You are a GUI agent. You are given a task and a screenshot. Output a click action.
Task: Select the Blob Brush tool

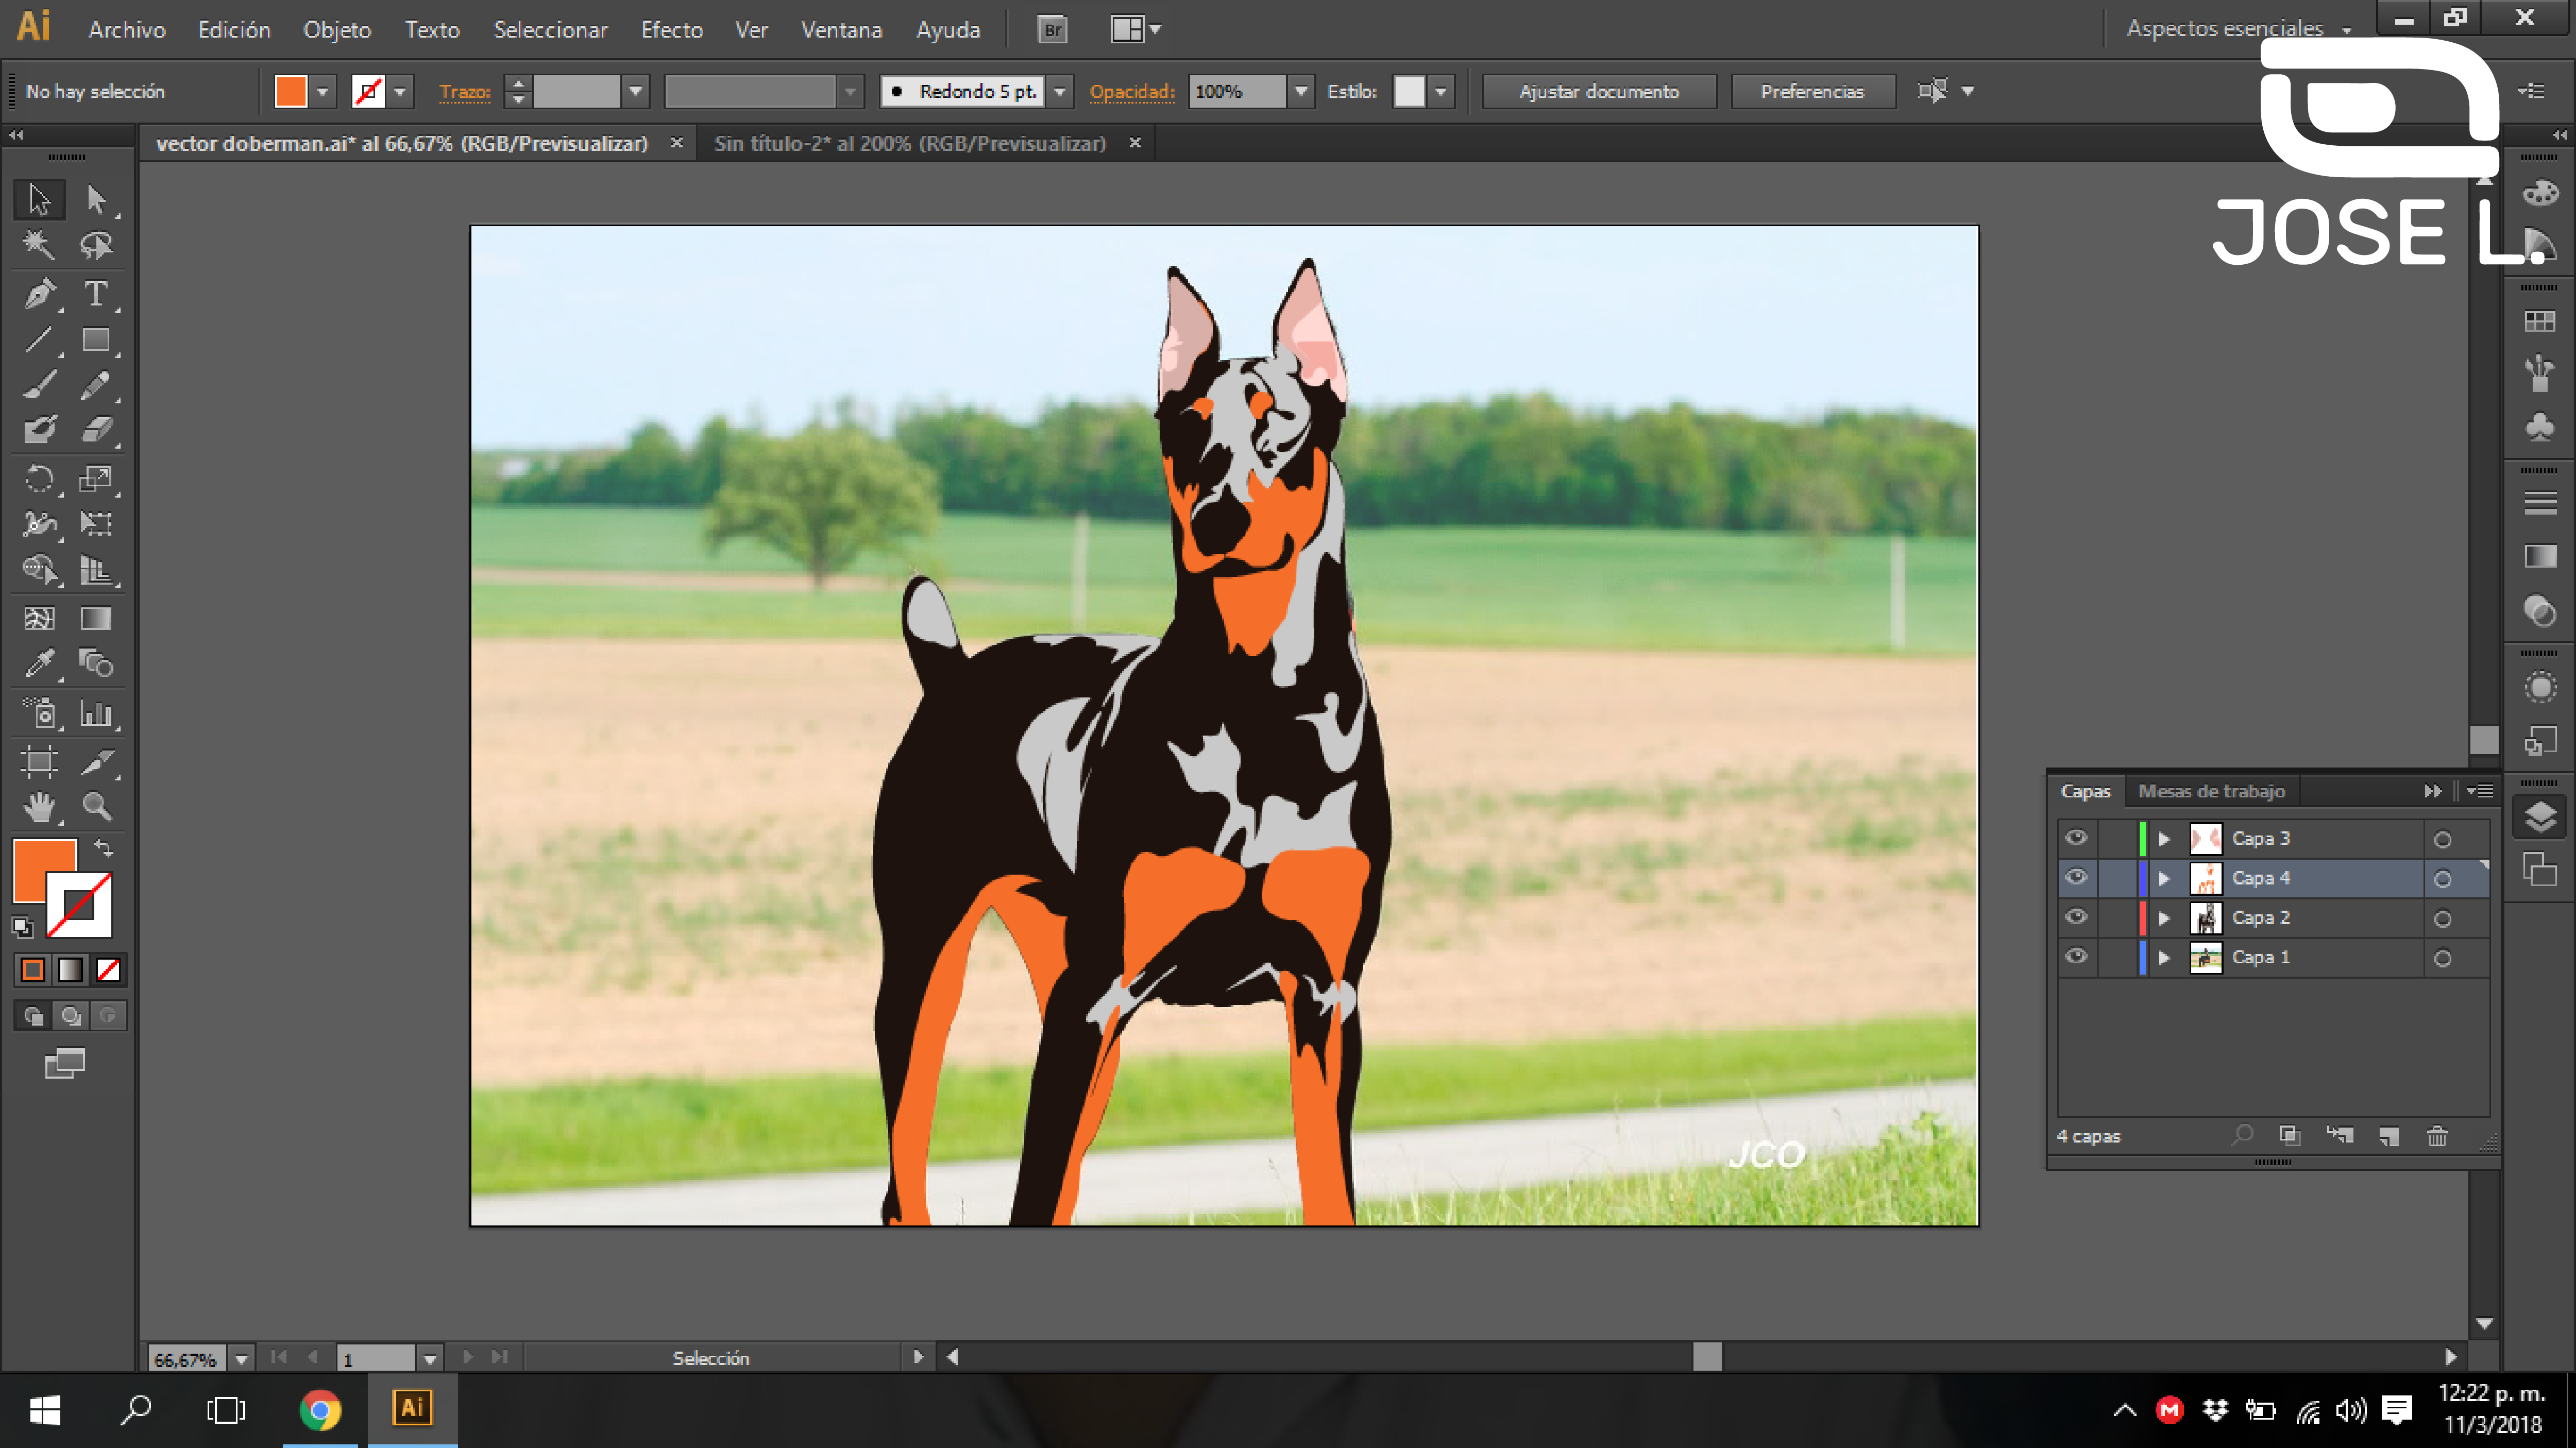39,430
